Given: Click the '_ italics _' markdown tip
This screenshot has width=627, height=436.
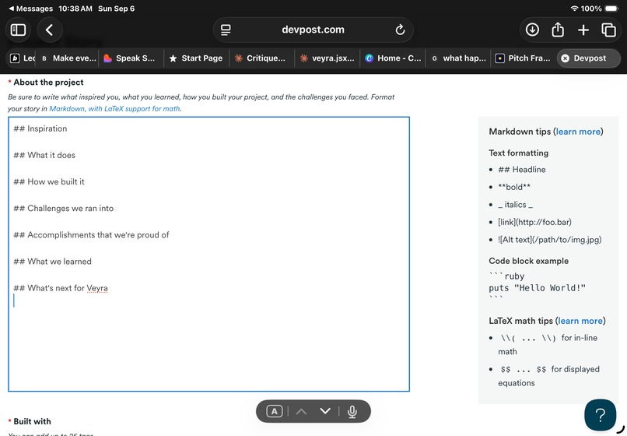Looking at the screenshot, I should [516, 205].
